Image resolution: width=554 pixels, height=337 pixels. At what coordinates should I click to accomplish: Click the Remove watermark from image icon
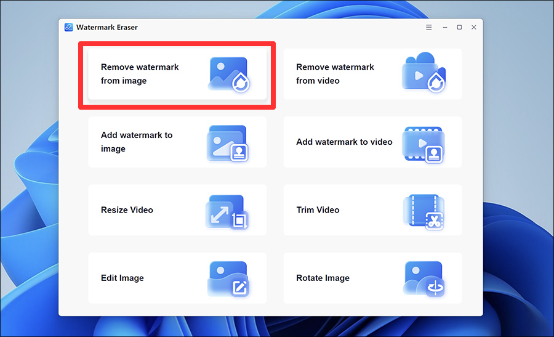(x=229, y=75)
